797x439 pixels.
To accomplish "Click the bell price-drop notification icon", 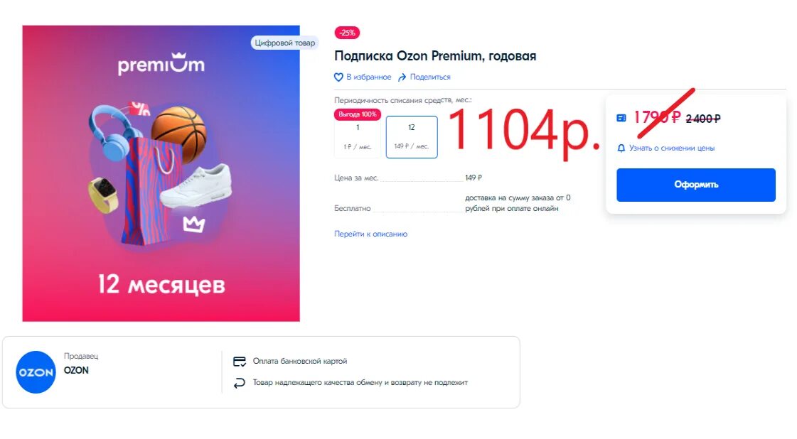I will click(621, 148).
